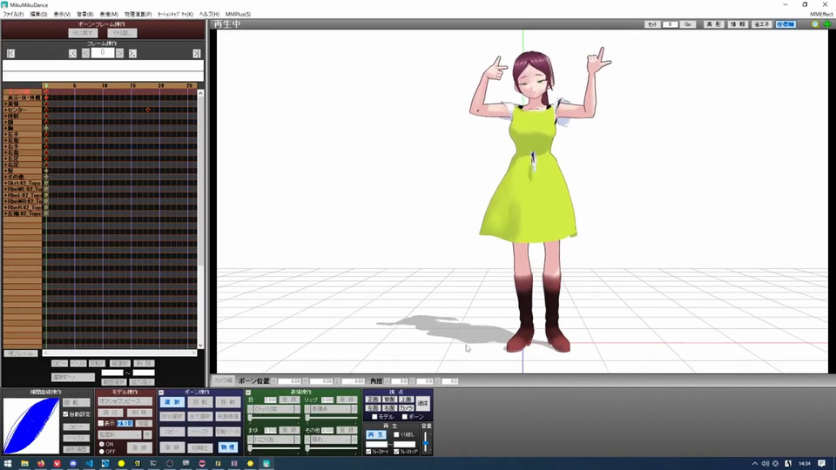
Task: Open the ファイル(F) menu
Action: [13, 15]
